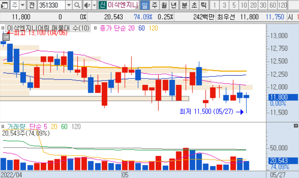Open dropdown next to the speaker icon
The image size is (299, 178).
pos(94,5)
